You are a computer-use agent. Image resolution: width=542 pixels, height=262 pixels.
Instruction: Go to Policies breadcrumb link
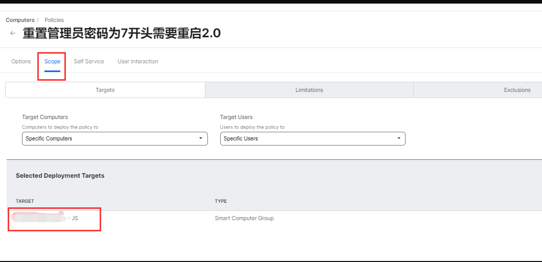tap(54, 20)
